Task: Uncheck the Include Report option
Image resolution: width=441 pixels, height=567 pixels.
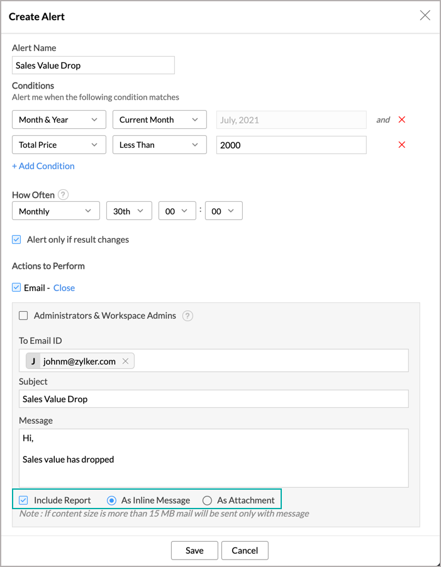Action: point(23,500)
